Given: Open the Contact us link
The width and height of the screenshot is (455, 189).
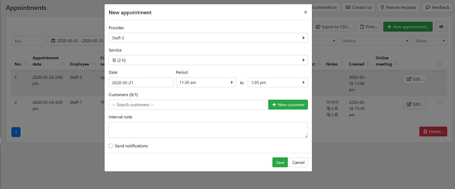Looking at the screenshot, I should click(359, 7).
